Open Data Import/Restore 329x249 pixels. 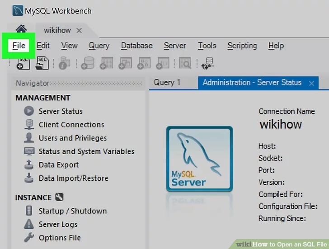pyautogui.click(x=73, y=179)
